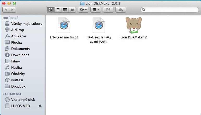
Task: Click the folder icon in window title
Action: click(x=82, y=3)
